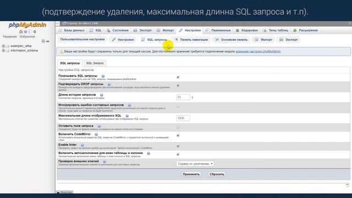The height and width of the screenshot is (198, 352).
Task: Click help icon next to Проверка внешних ключей
Action: (x=105, y=162)
